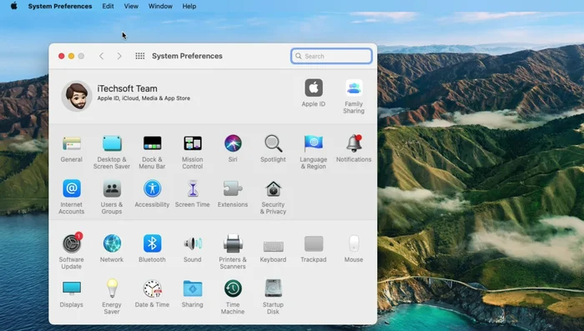The width and height of the screenshot is (584, 331).
Task: Close the System Preferences window
Action: [x=62, y=56]
